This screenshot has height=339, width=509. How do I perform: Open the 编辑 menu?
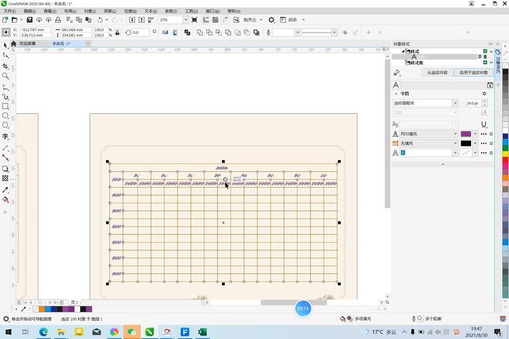coord(30,11)
